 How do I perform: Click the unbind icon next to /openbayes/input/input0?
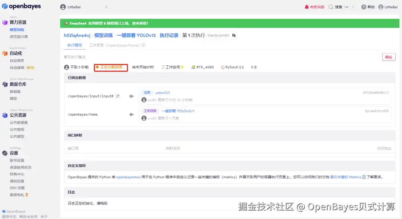[x=117, y=96]
